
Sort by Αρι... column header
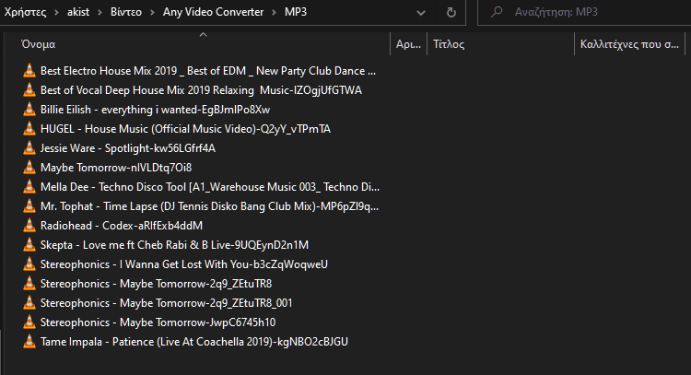tap(408, 44)
